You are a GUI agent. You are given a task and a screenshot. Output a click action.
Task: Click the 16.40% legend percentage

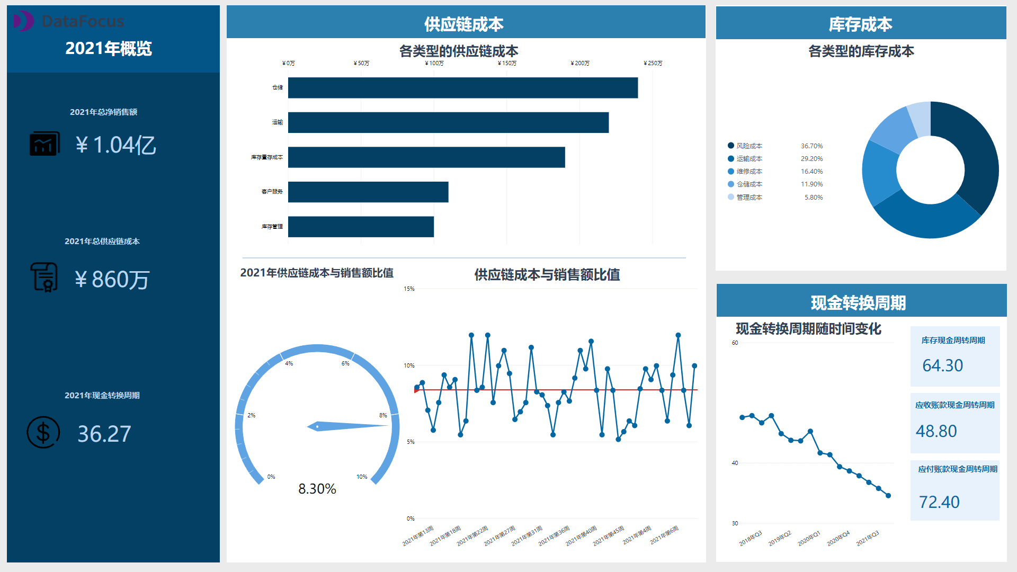[x=811, y=171]
